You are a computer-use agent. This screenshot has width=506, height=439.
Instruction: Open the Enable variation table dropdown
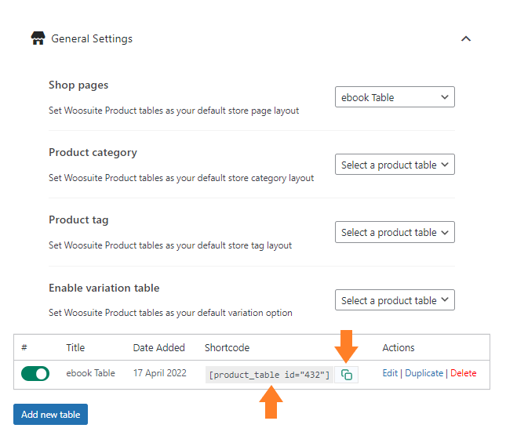(395, 300)
